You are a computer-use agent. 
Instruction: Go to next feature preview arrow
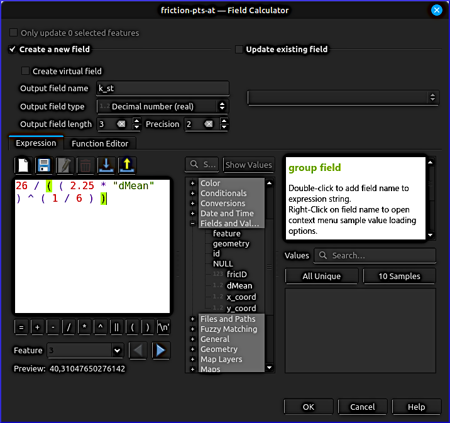(161, 350)
